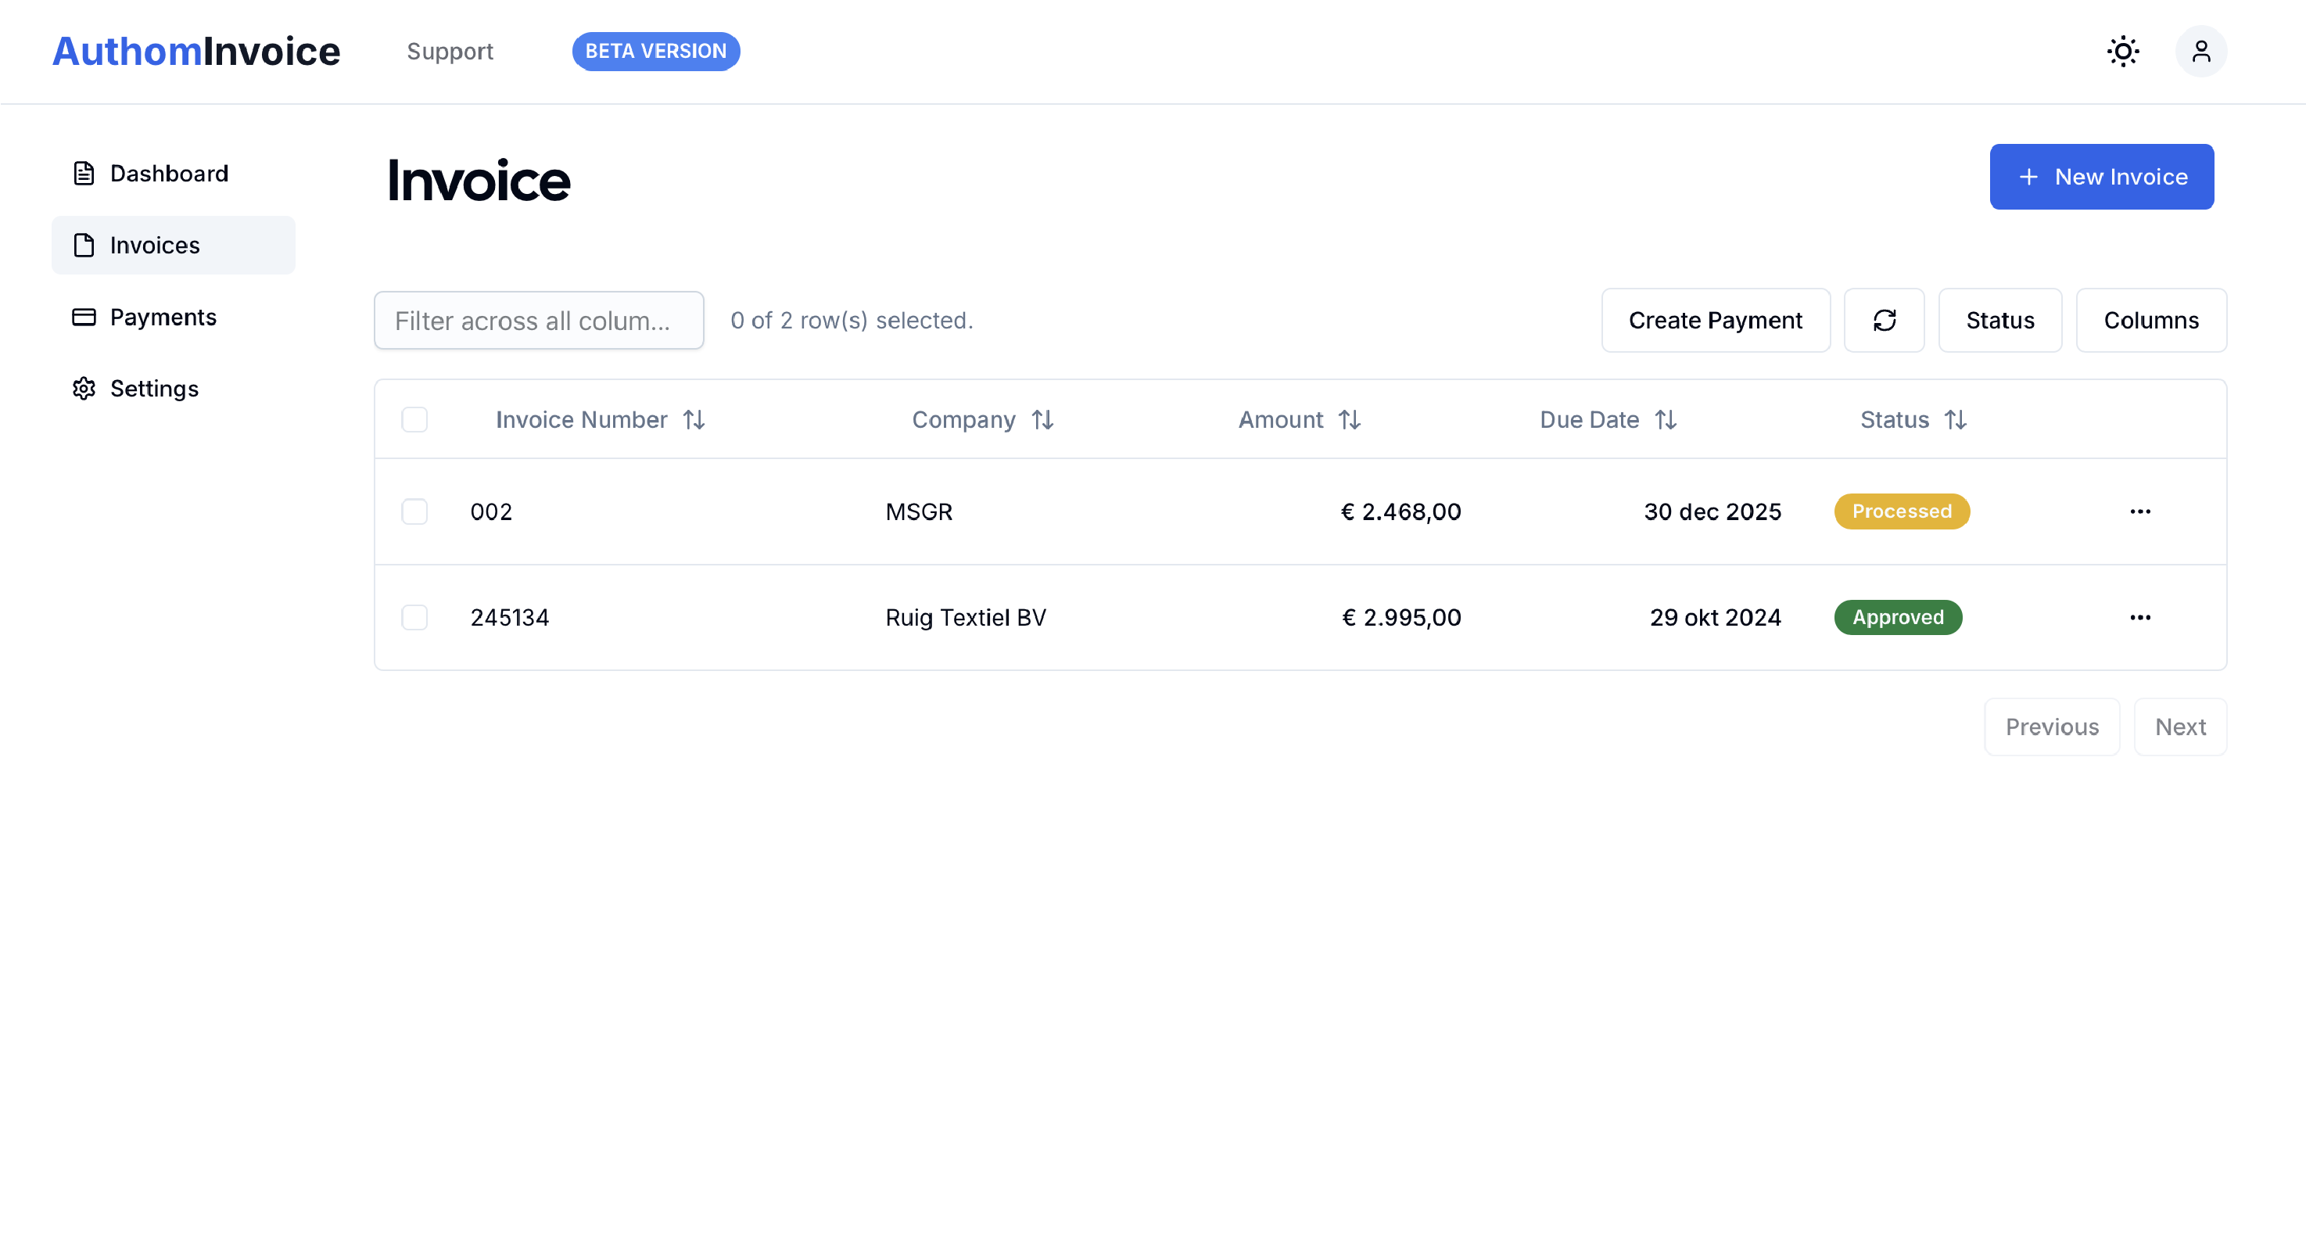Open the Columns visibility dropdown
This screenshot has height=1249, width=2306.
click(x=2150, y=320)
